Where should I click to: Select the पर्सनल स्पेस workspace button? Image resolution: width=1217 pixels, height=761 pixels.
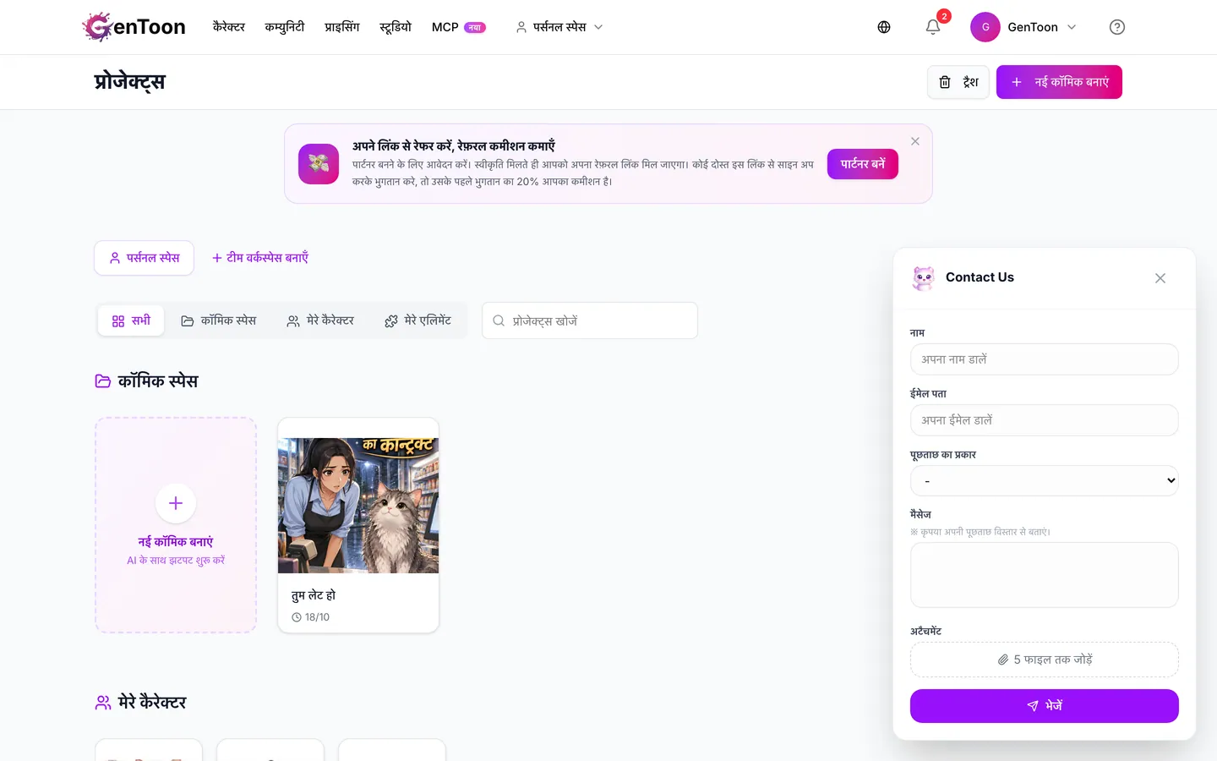coord(145,258)
